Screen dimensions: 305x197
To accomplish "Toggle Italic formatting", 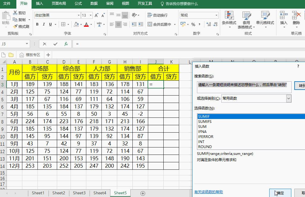I will (44, 24).
